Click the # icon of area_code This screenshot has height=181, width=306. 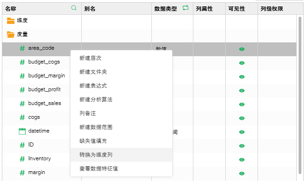click(22, 48)
